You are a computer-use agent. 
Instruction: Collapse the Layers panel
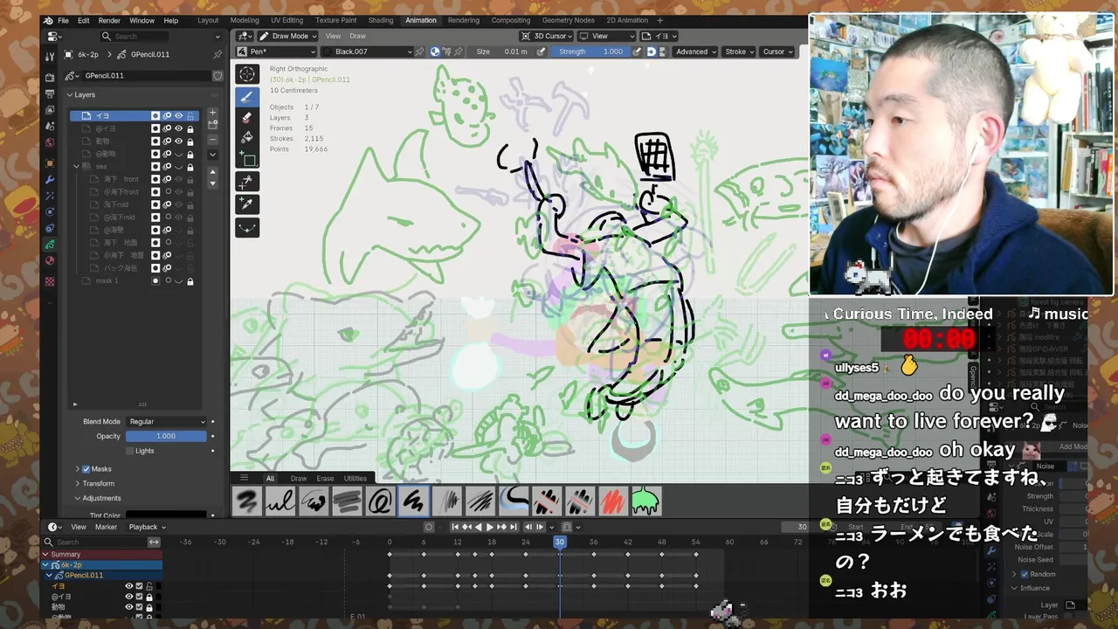click(x=70, y=94)
